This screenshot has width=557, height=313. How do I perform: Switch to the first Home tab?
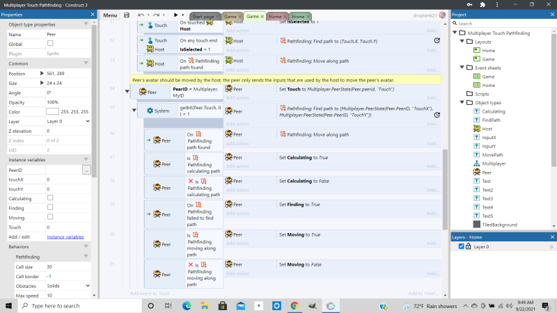coord(275,17)
